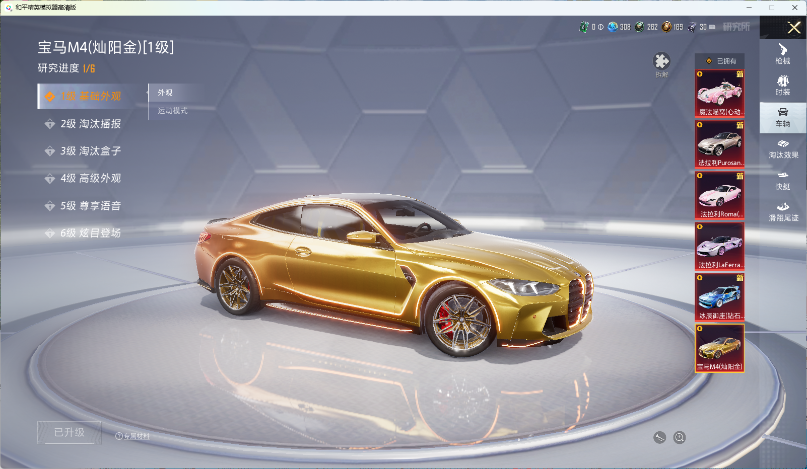Screen dimensions: 807x469
Task: Click the 宝马M4(灿阳金)[1级] title text
Action: tap(106, 47)
